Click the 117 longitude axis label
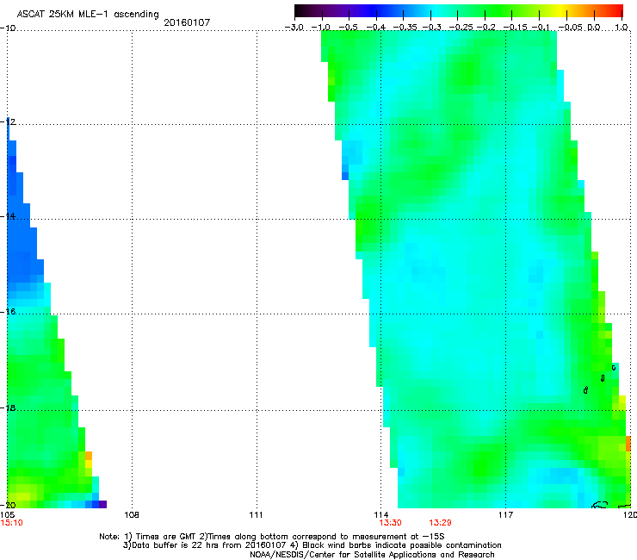 coord(506,515)
